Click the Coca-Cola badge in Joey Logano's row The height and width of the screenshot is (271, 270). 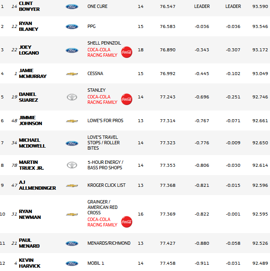126,52
